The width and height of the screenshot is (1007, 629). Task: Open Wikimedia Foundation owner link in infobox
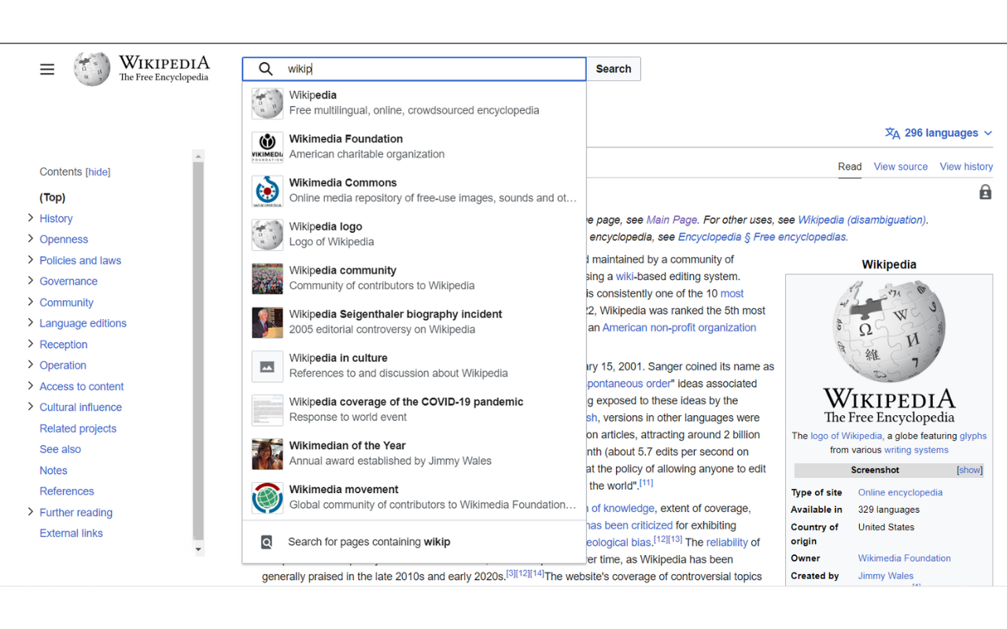tap(904, 558)
